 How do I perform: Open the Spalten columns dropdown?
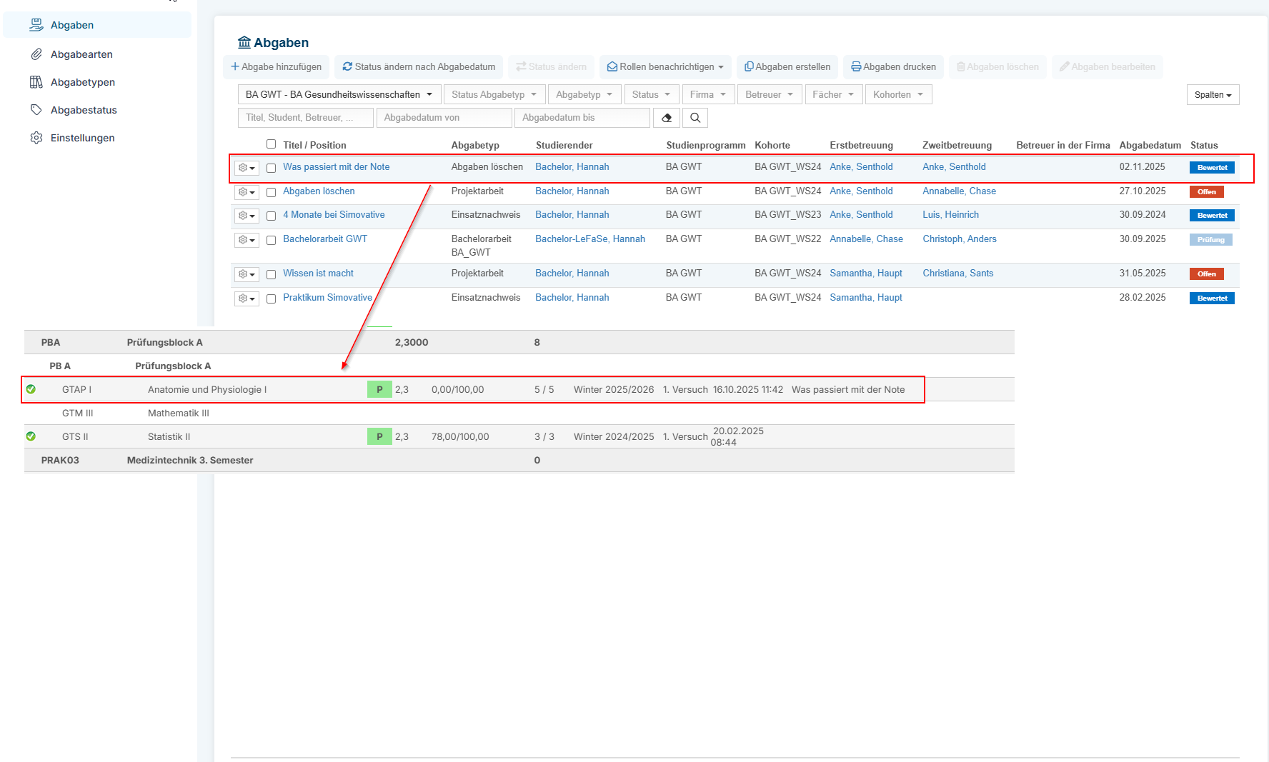coord(1213,95)
